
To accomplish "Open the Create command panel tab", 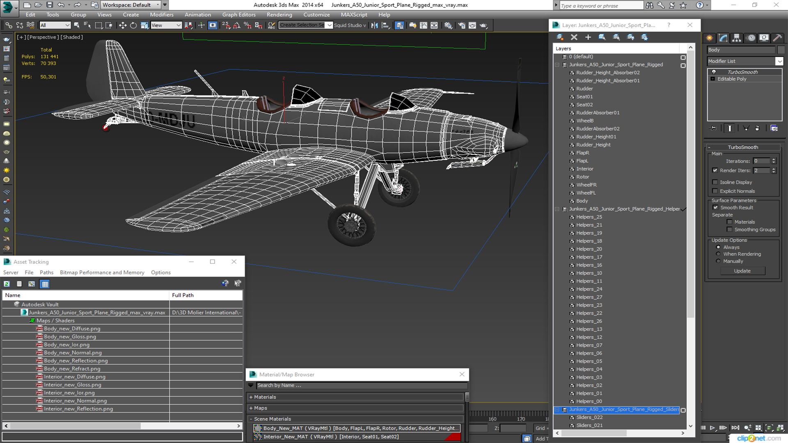I will (x=710, y=38).
